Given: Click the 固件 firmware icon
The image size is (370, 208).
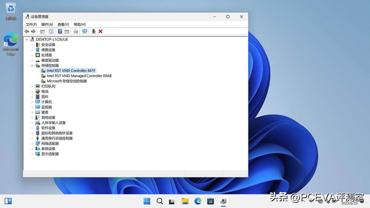Looking at the screenshot, I should click(38, 97).
